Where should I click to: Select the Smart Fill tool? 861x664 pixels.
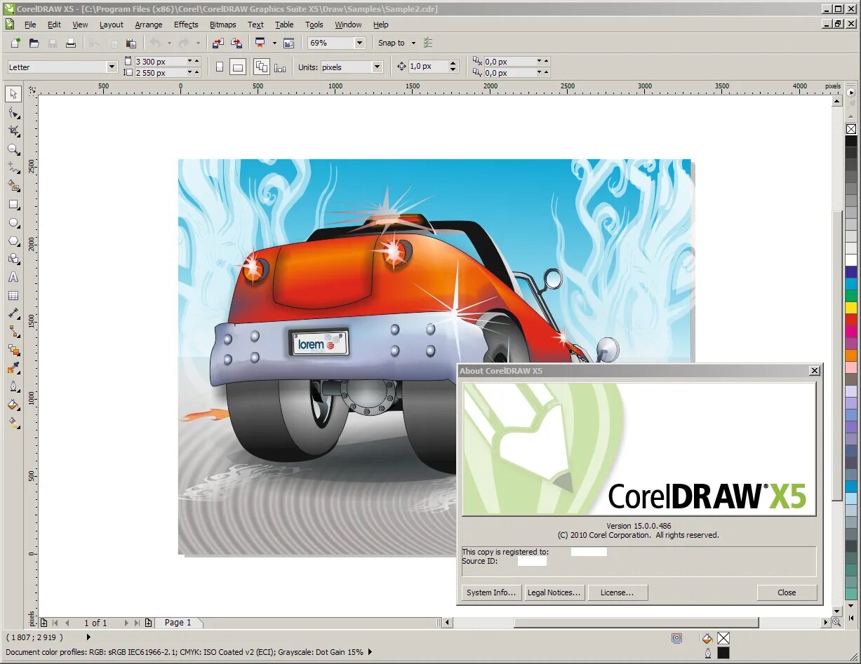tap(13, 186)
